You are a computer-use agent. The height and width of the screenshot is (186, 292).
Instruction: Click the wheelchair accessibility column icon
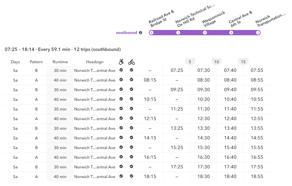pyautogui.click(x=121, y=62)
